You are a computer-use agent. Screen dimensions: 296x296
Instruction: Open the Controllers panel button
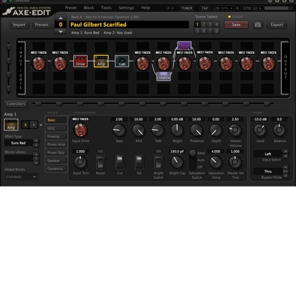click(16, 104)
